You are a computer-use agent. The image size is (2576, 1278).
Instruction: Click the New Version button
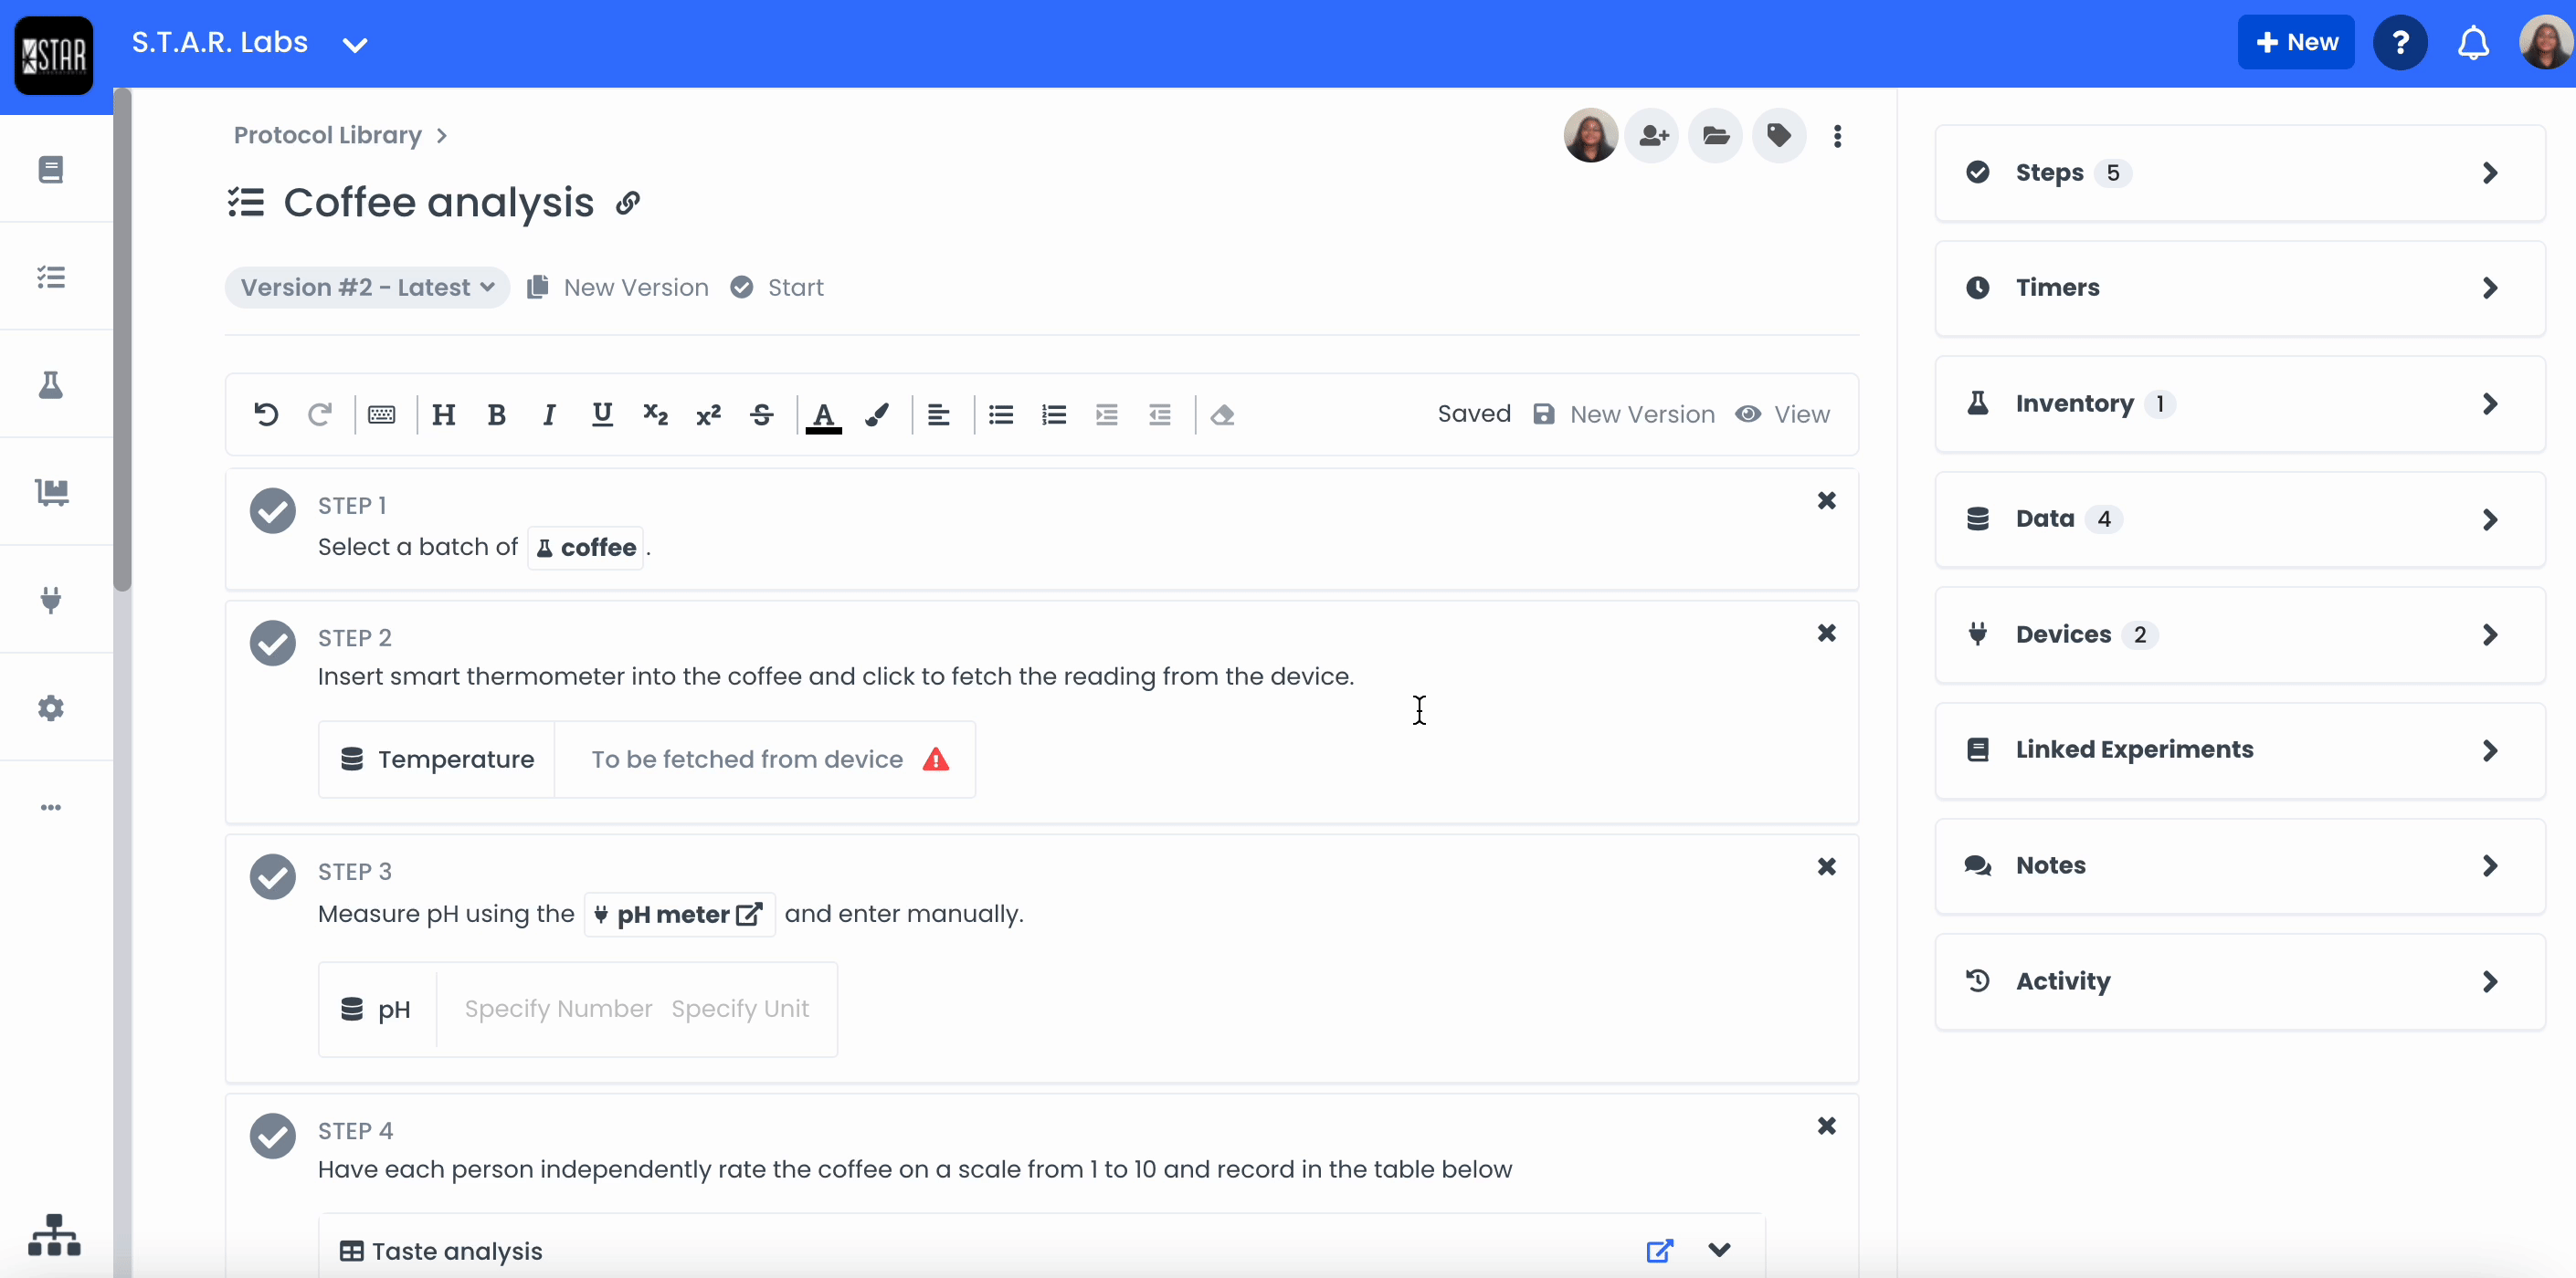point(616,287)
